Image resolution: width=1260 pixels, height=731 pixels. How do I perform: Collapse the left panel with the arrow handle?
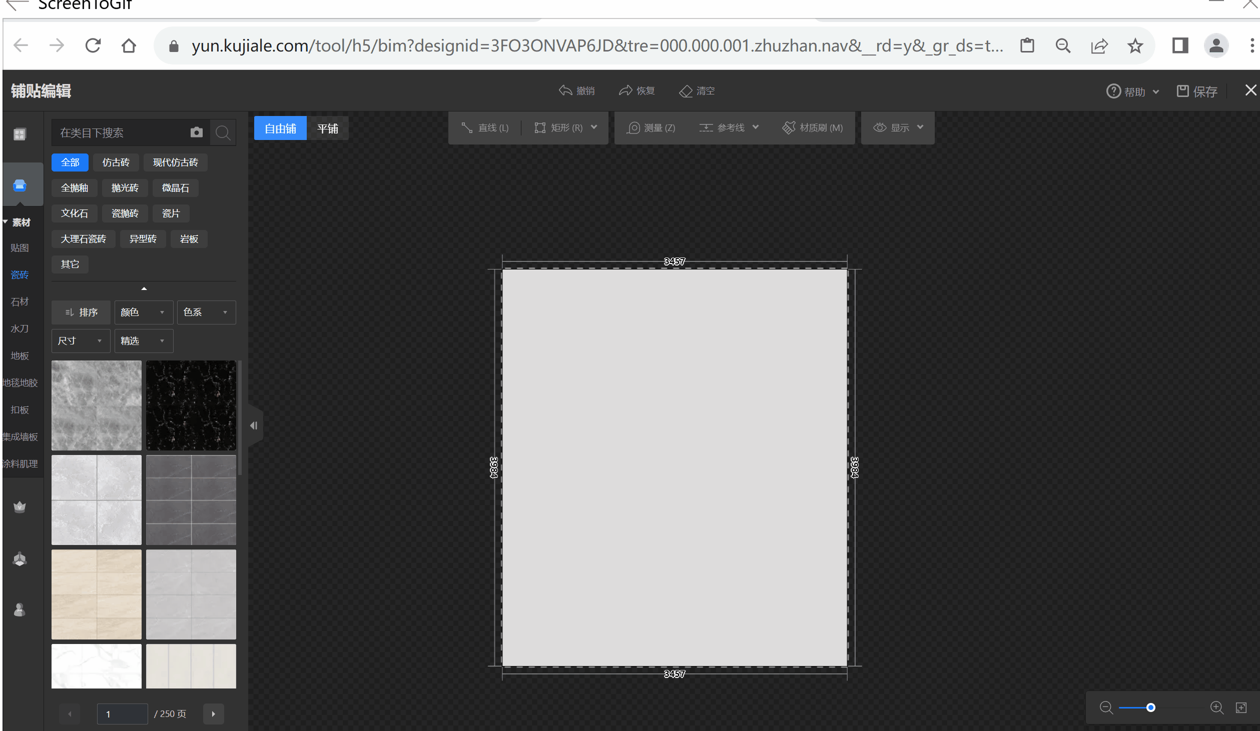point(254,425)
